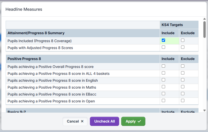The width and height of the screenshot is (208, 132).
Task: Click the Cancel button
Action: click(x=75, y=121)
